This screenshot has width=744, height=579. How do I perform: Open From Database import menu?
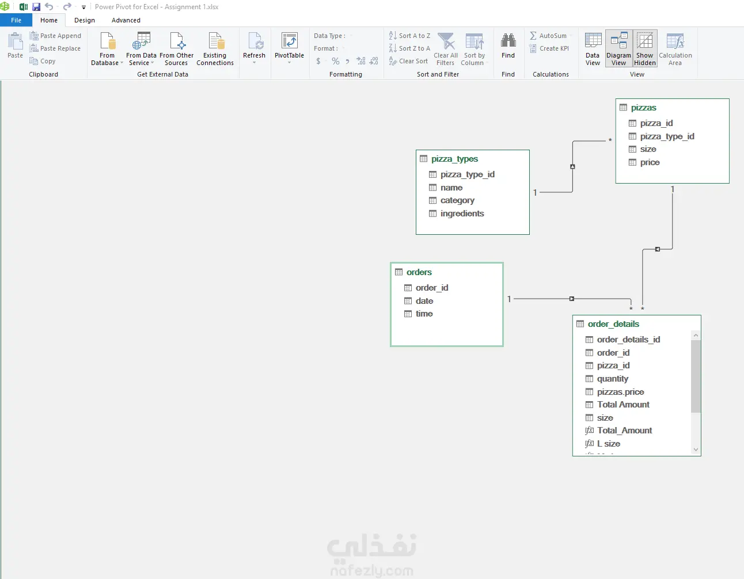pyautogui.click(x=107, y=49)
